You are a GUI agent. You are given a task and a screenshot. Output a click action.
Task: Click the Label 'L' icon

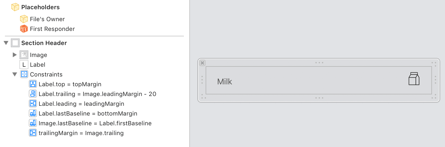click(24, 65)
